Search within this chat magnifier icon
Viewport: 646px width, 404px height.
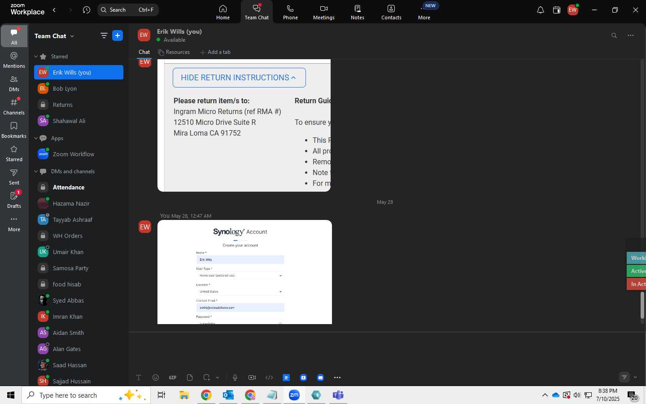point(614,35)
